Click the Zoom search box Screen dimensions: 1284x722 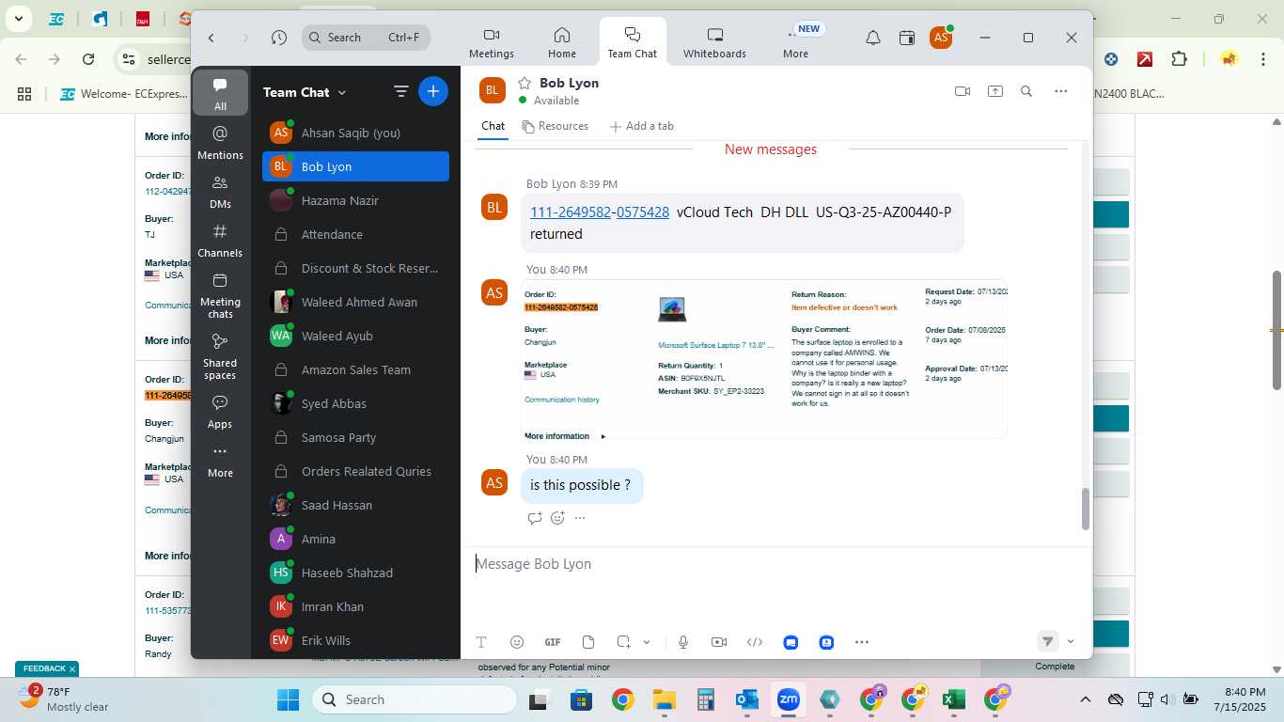367,38
